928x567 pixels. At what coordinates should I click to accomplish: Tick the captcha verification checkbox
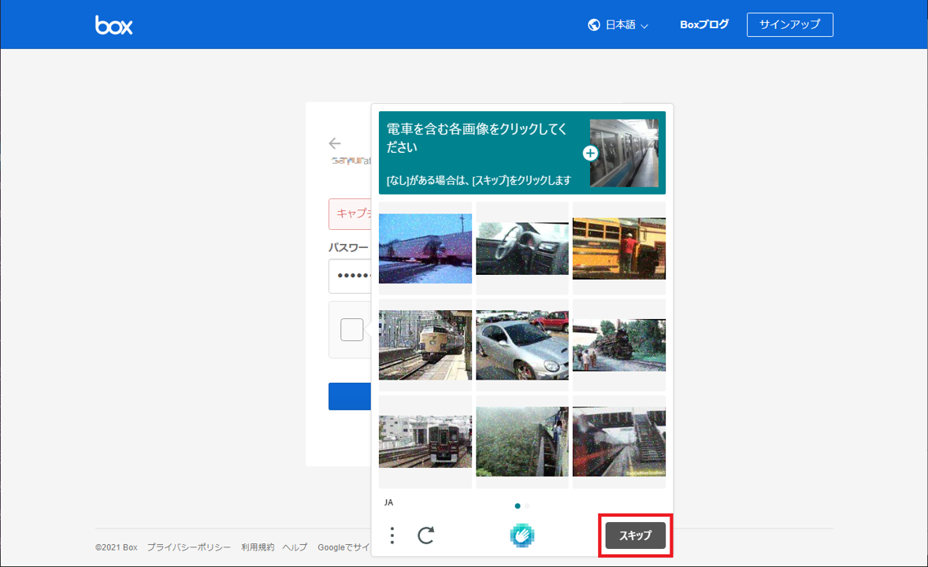click(351, 329)
